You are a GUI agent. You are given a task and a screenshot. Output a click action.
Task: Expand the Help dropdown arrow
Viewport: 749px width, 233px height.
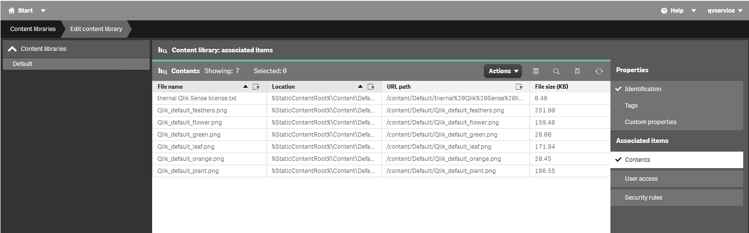tap(693, 11)
